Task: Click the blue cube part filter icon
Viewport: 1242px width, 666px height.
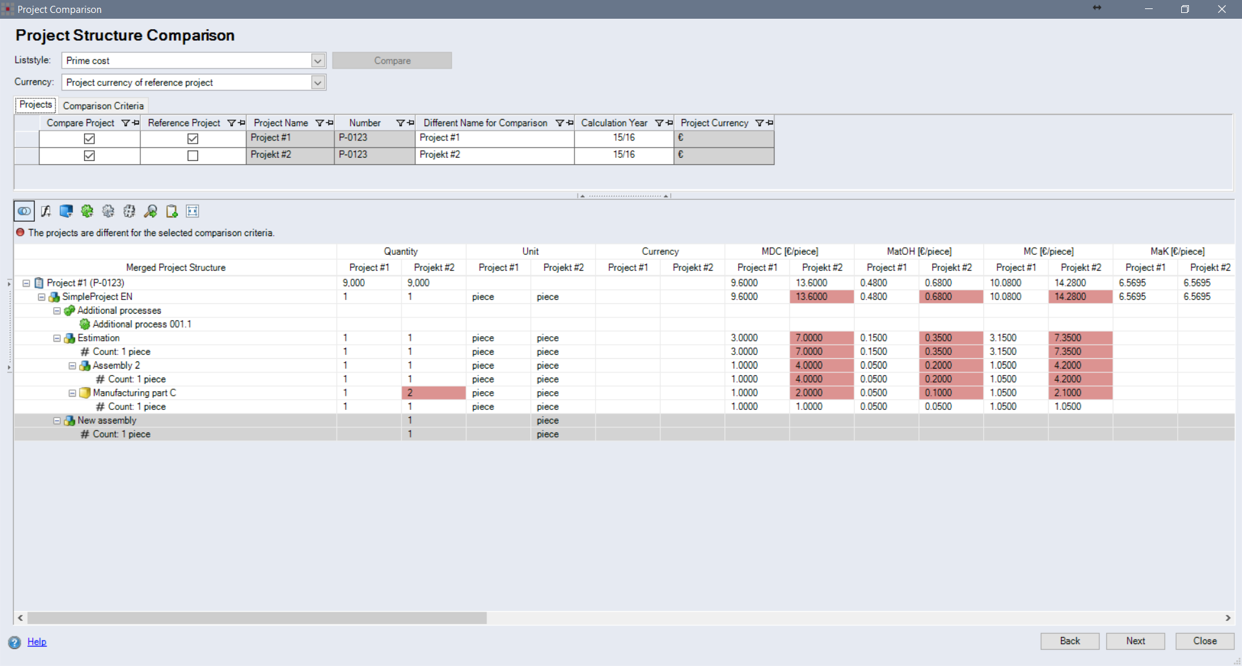Action: click(x=66, y=211)
